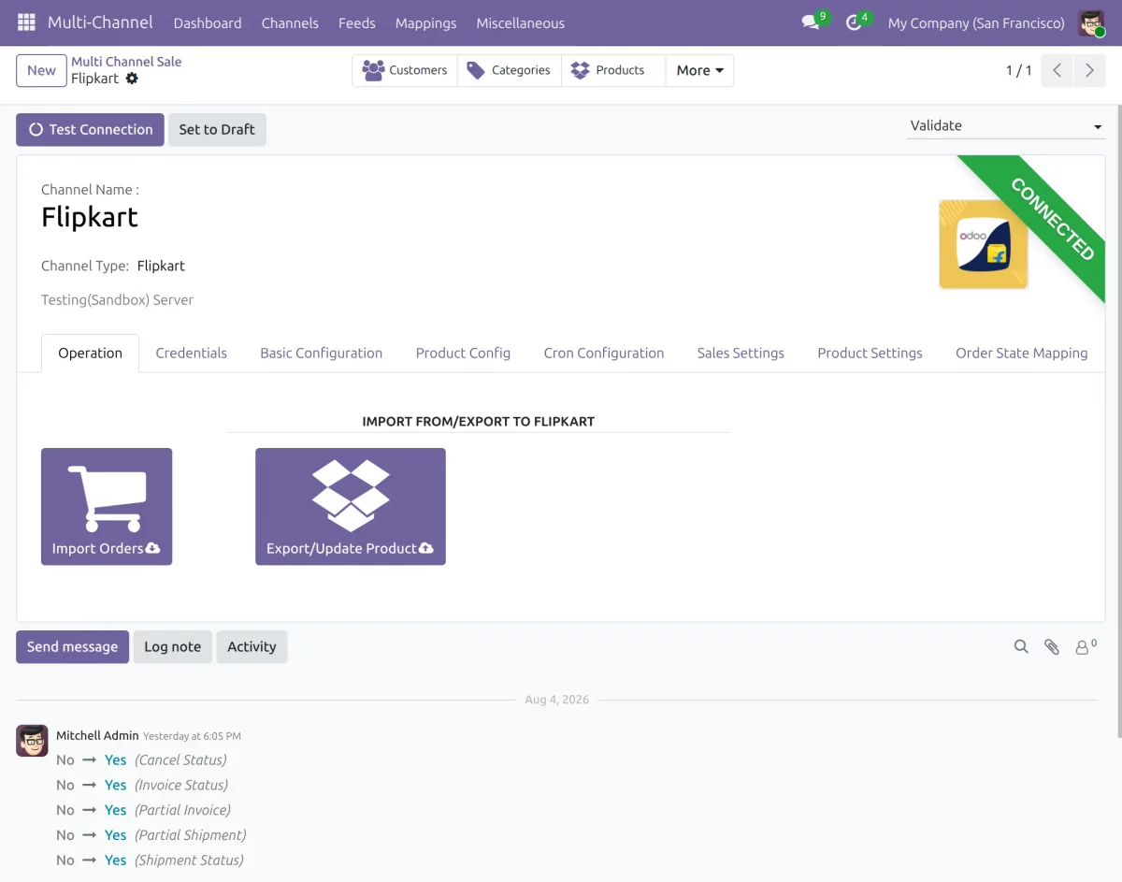
Task: Open the Validate state dropdown
Action: click(x=1006, y=125)
